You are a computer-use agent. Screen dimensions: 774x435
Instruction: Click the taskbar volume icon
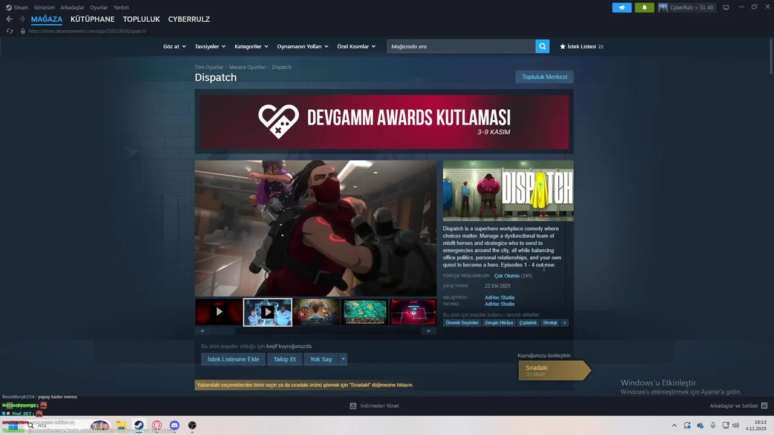(x=735, y=425)
